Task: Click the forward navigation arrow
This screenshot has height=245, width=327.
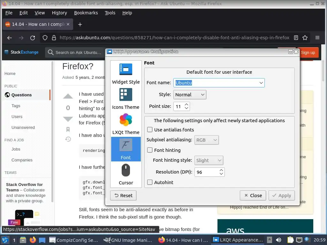Action: pos(21,38)
